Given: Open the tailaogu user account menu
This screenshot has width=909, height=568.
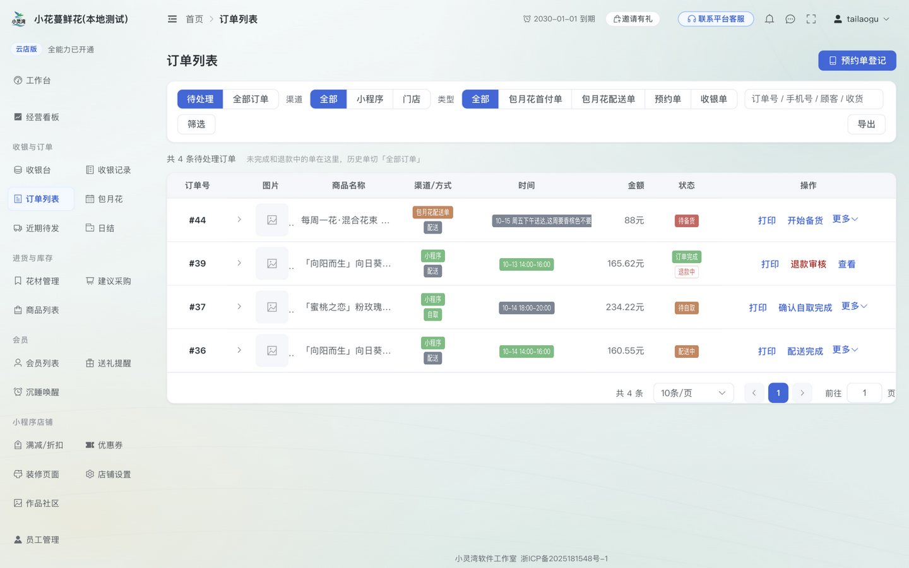Looking at the screenshot, I should point(862,19).
